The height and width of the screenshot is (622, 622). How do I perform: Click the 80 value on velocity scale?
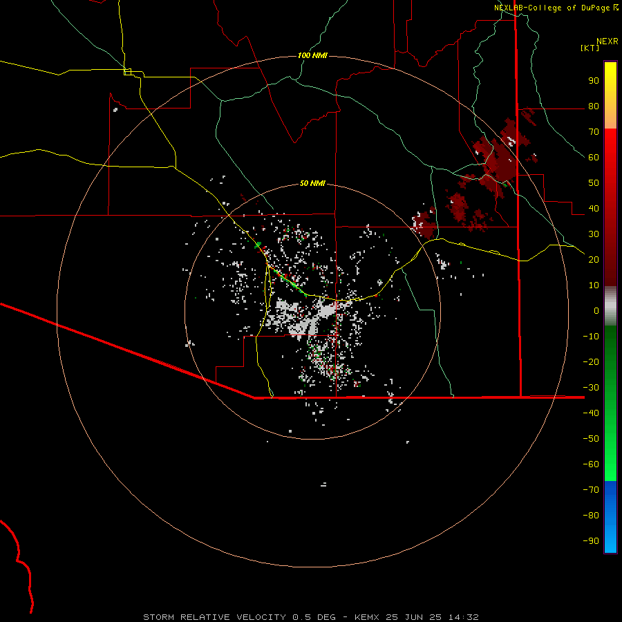click(594, 106)
